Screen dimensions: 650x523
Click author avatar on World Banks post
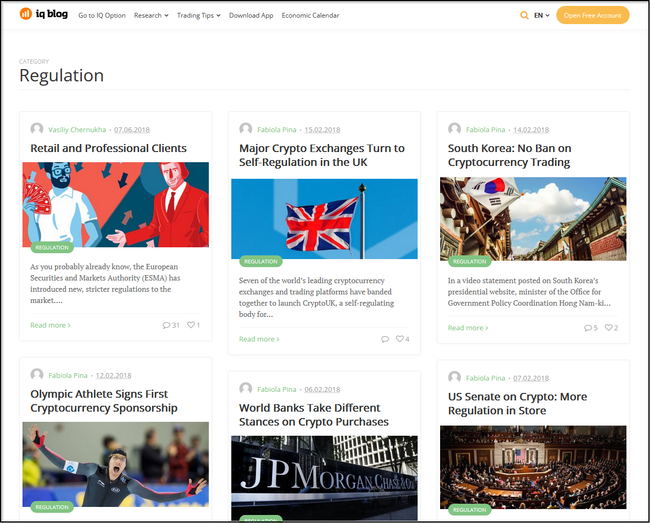pos(246,389)
